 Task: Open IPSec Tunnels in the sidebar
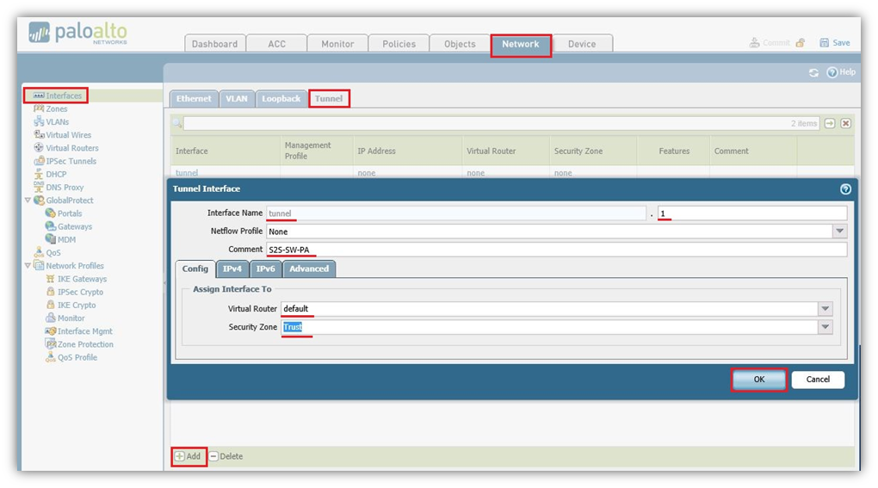pyautogui.click(x=71, y=161)
